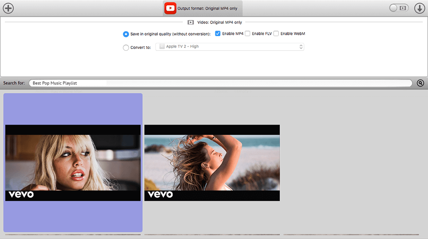Click the download arrow icon
The height and width of the screenshot is (239, 428).
click(420, 8)
